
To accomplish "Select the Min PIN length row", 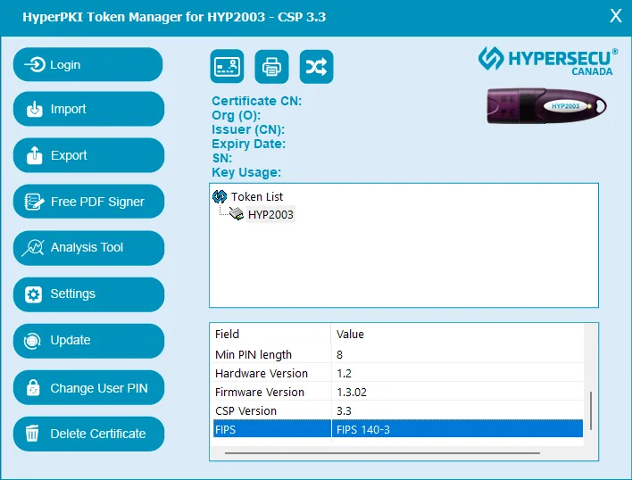I will coord(396,354).
